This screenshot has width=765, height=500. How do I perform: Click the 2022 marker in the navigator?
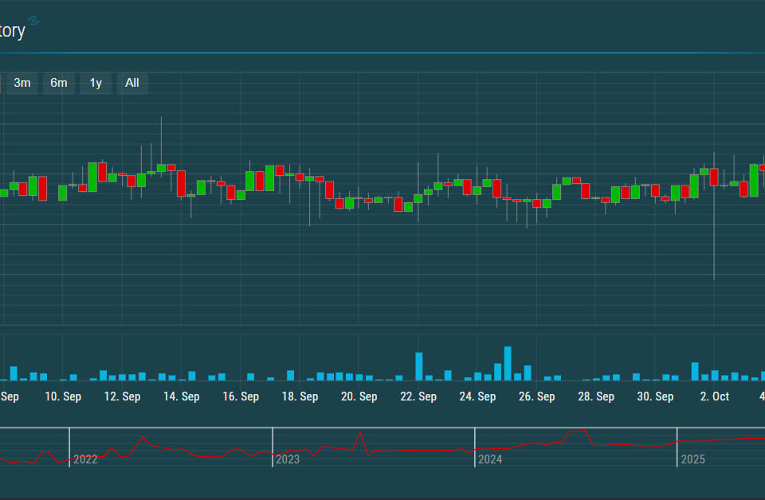(85, 459)
